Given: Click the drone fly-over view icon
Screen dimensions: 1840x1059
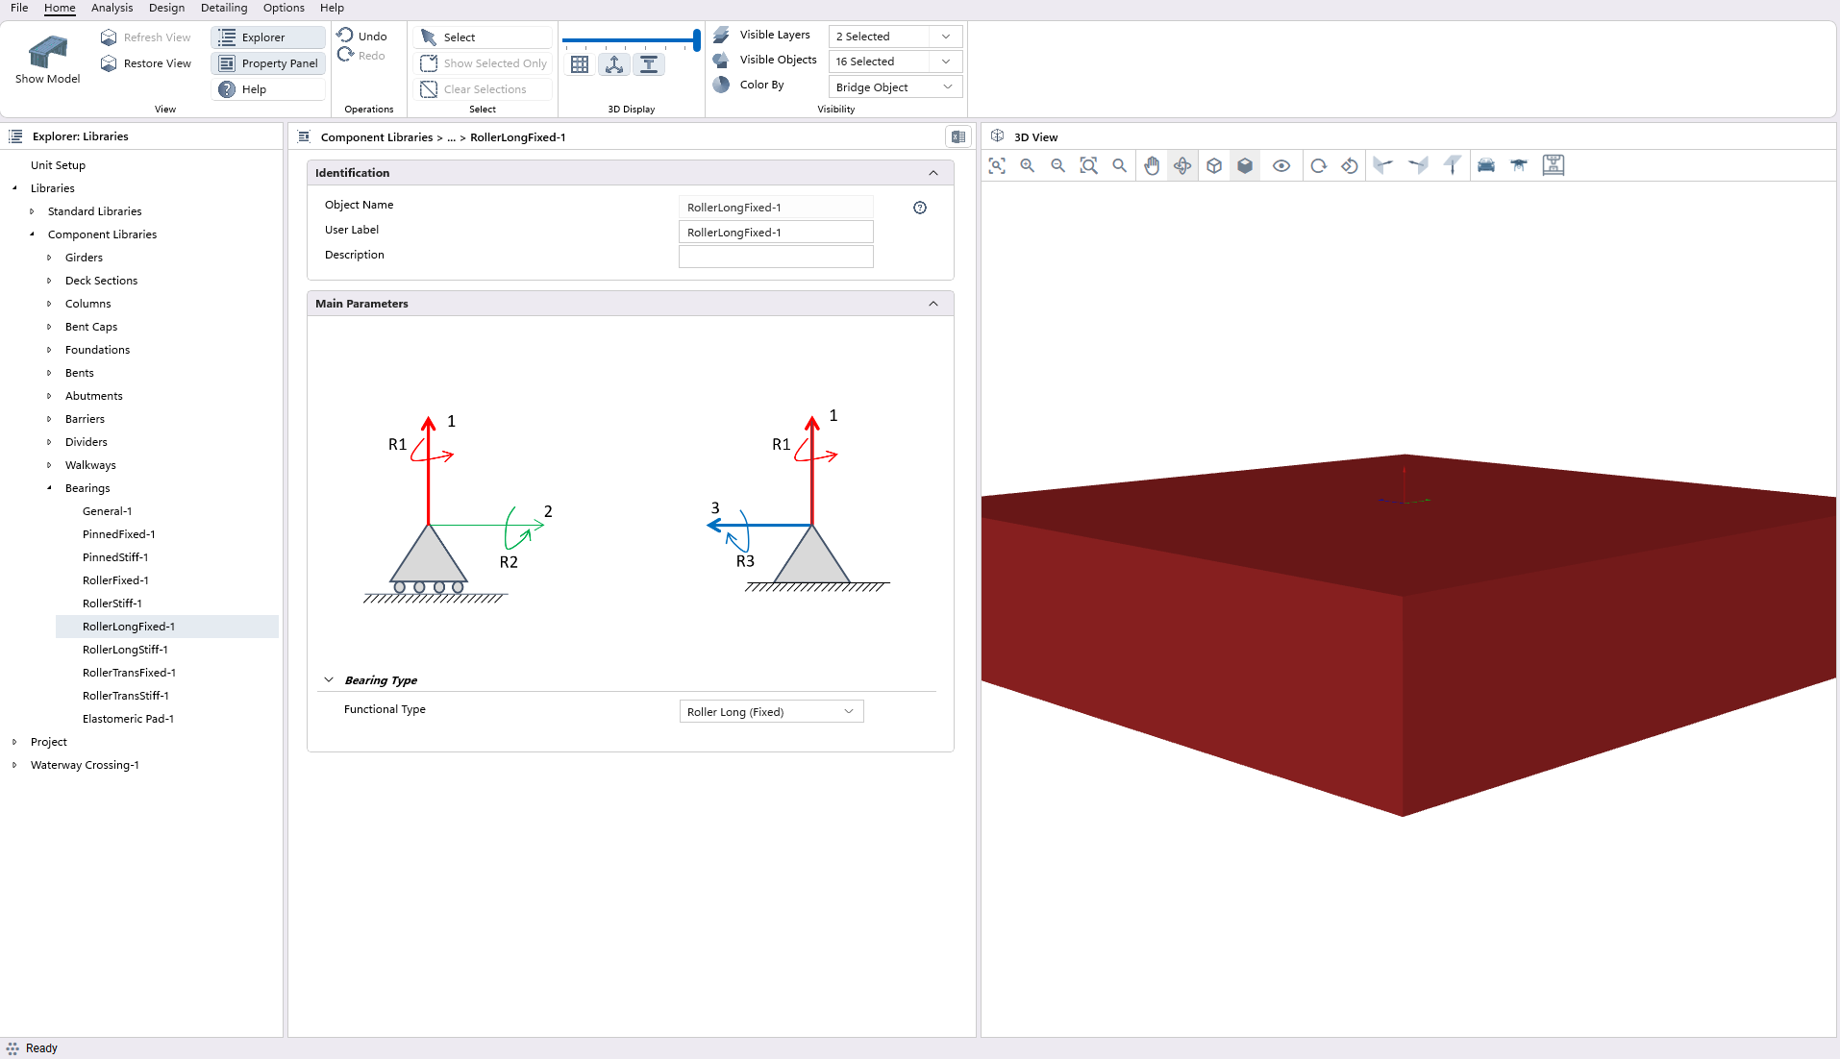Looking at the screenshot, I should [1519, 165].
